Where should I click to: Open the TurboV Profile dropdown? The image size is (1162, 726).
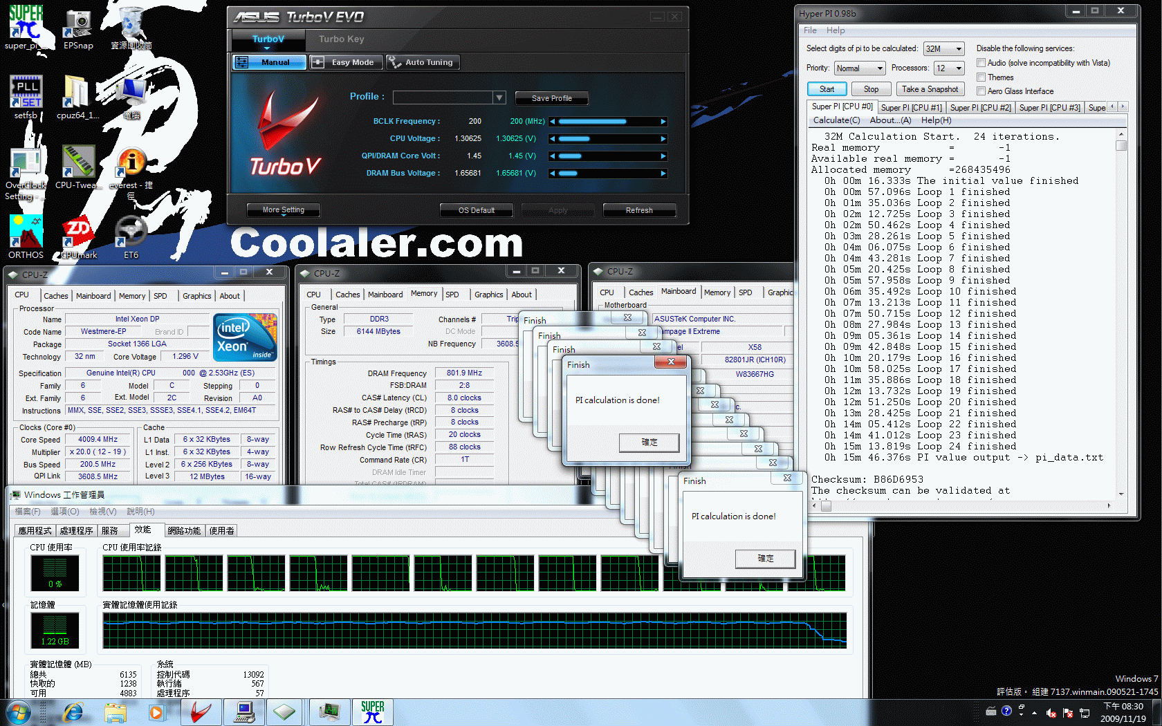(x=499, y=97)
